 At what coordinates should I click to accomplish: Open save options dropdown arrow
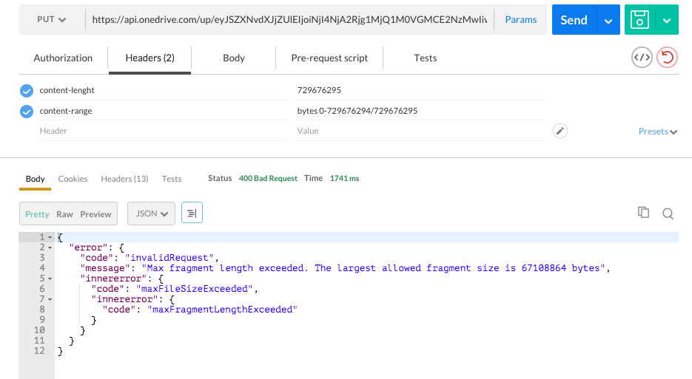pos(667,21)
